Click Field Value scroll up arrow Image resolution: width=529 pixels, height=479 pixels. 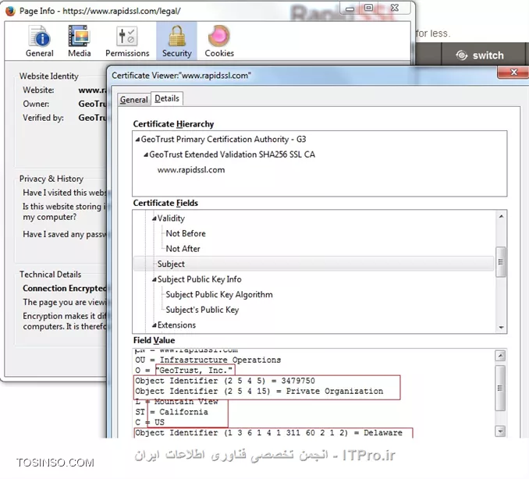(x=500, y=356)
